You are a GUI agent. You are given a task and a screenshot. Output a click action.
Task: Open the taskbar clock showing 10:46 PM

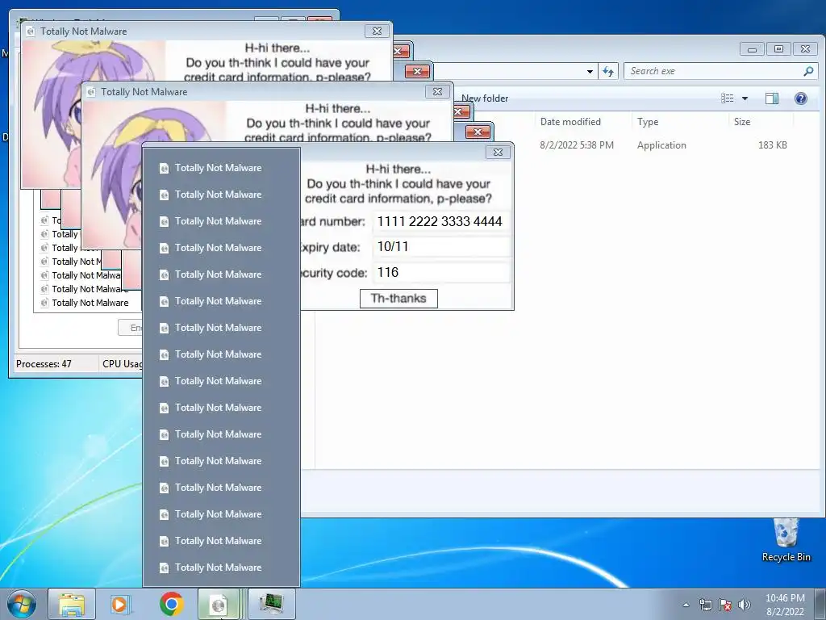click(785, 605)
